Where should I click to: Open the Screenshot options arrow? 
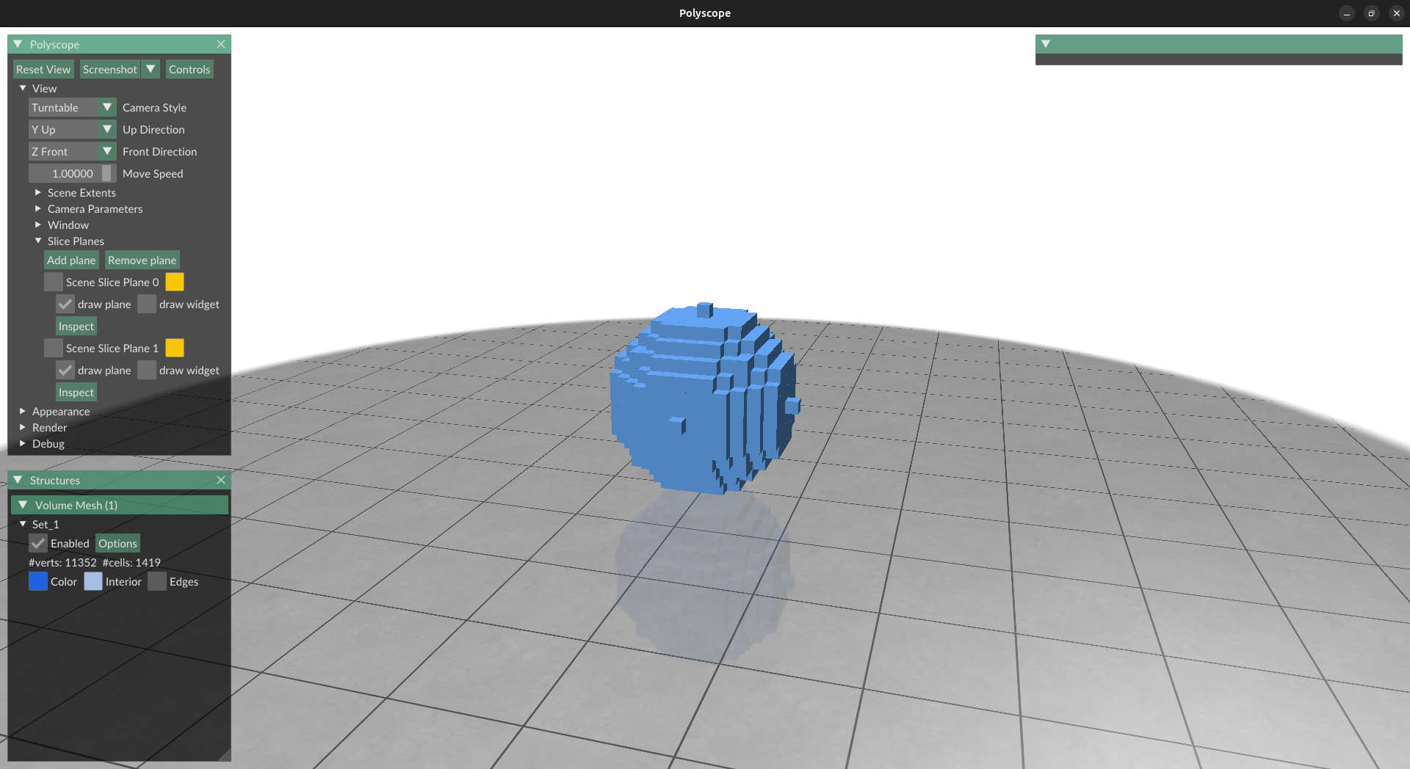(151, 70)
